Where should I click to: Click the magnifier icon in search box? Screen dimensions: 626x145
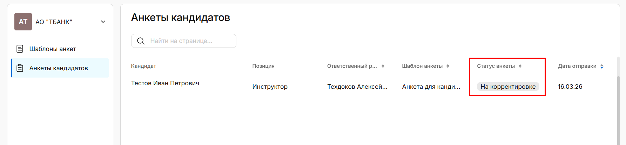tap(141, 41)
